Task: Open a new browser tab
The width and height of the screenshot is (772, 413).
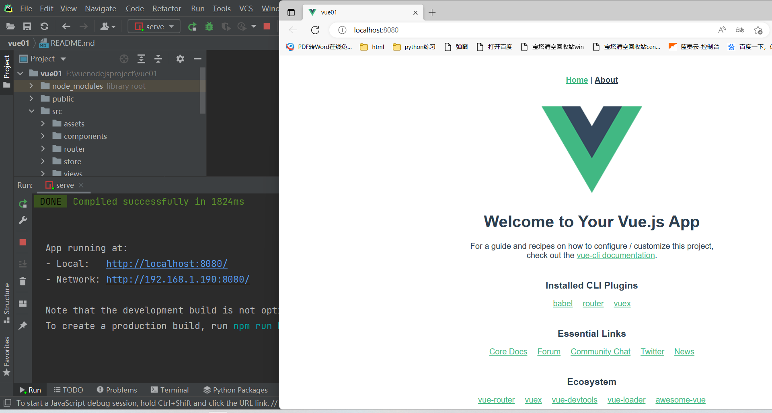Action: [432, 12]
